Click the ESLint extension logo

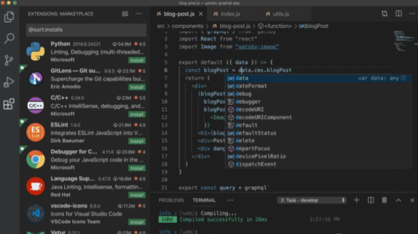pos(35,132)
